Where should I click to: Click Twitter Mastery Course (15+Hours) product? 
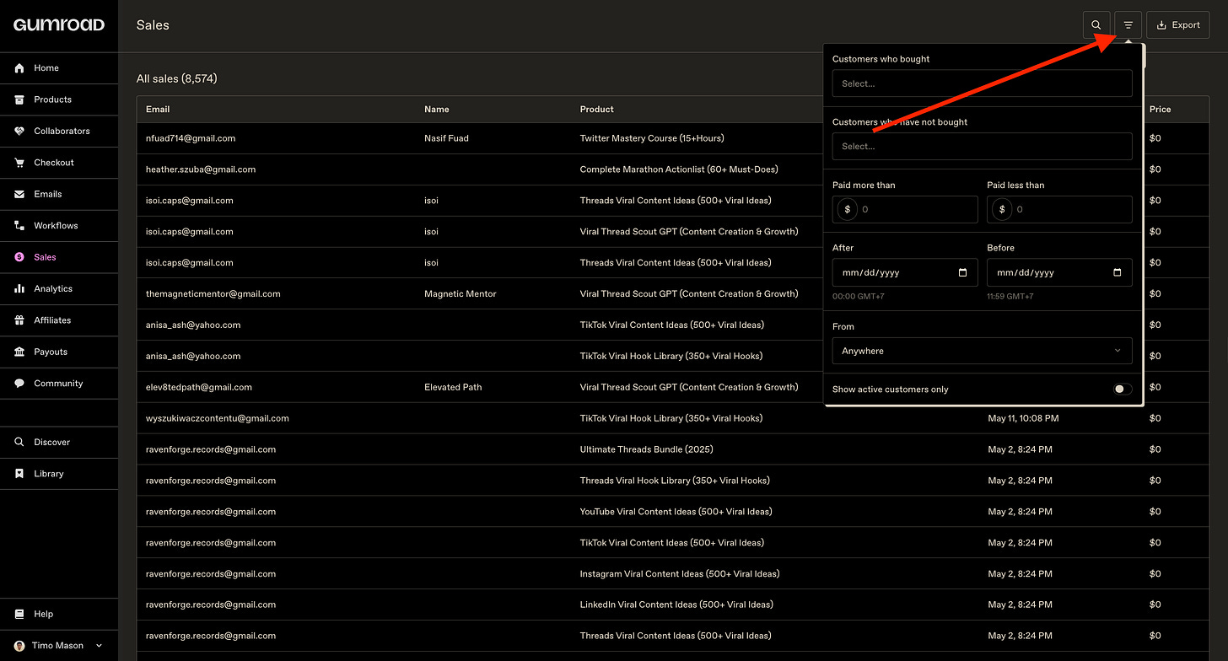(652, 138)
